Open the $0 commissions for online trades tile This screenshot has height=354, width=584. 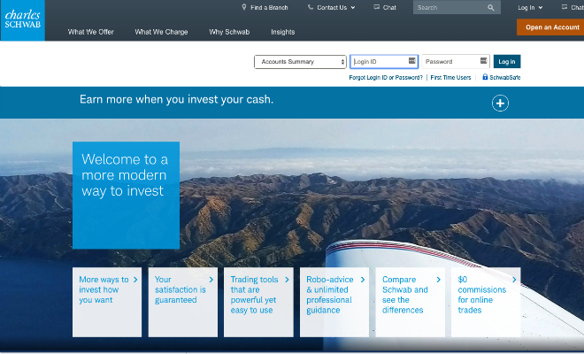tap(486, 301)
